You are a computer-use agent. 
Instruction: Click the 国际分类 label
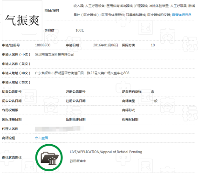(x=129, y=45)
